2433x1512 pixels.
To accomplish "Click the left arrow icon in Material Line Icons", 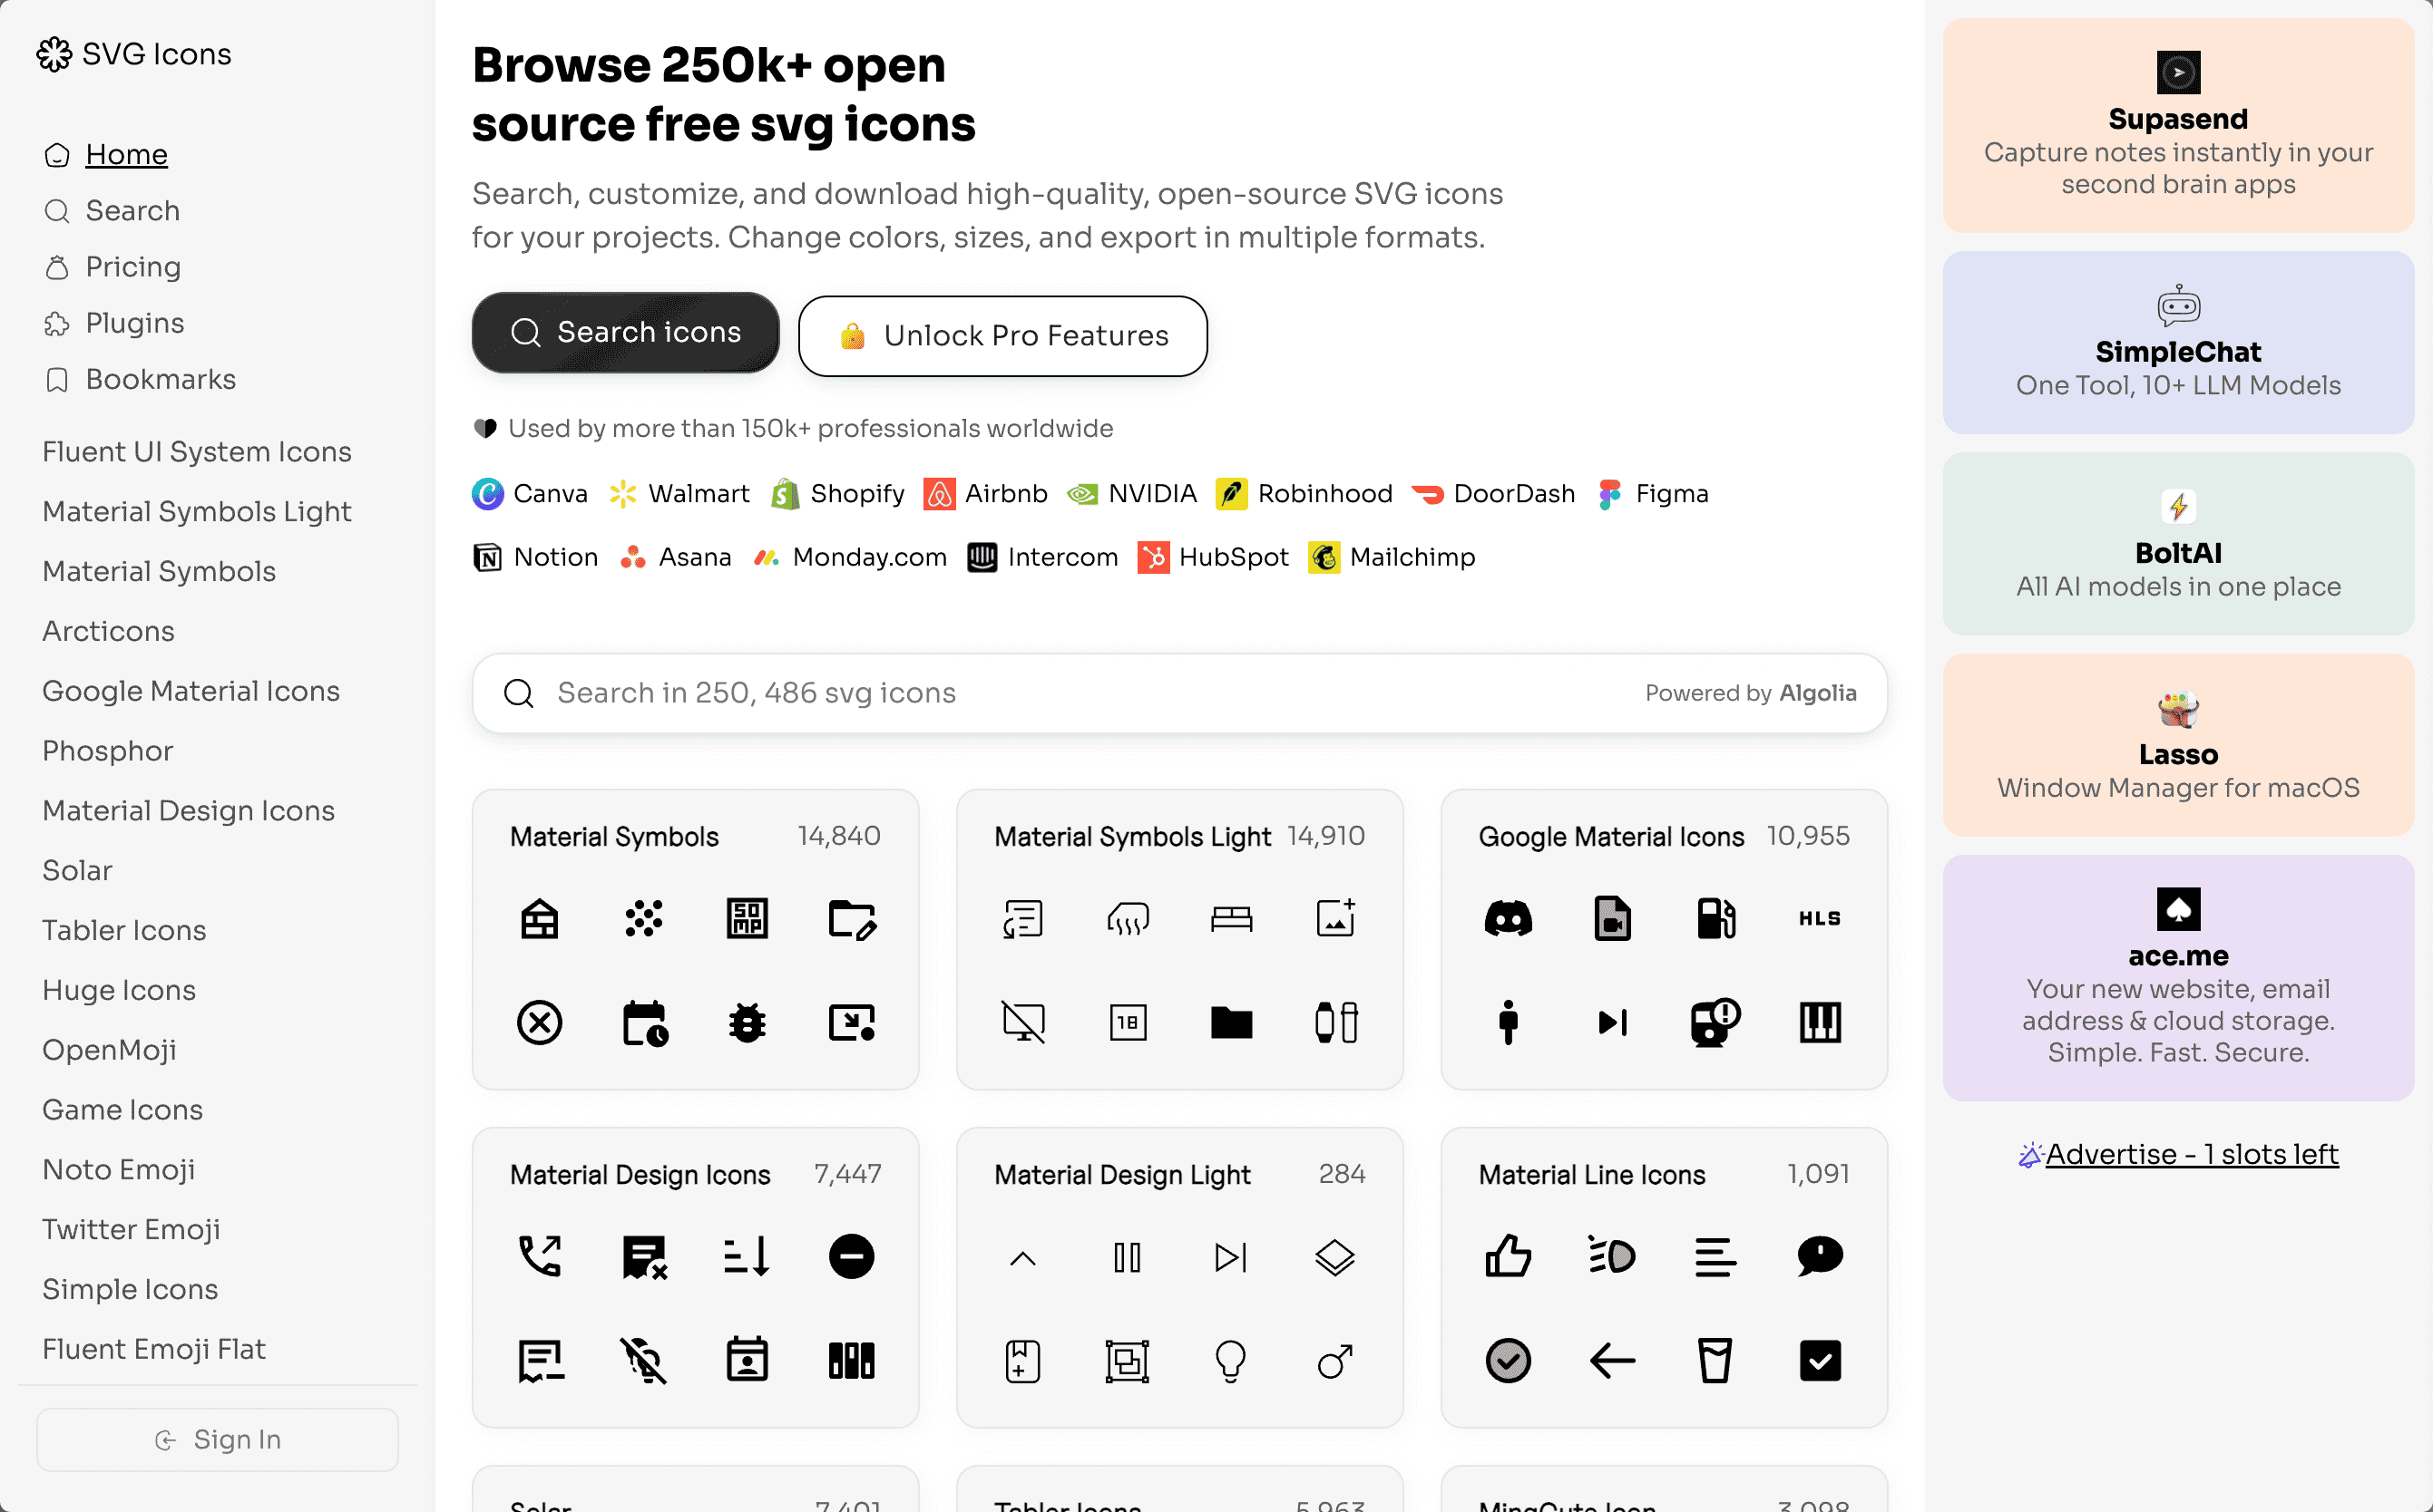I will [x=1611, y=1360].
